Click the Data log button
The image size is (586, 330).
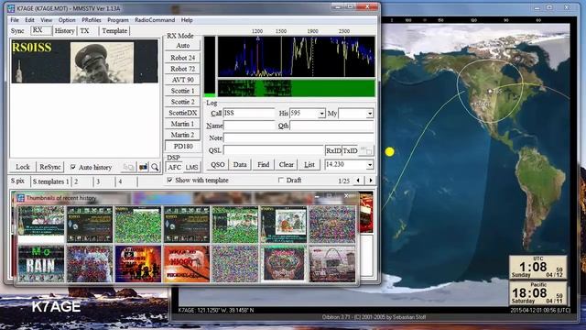point(240,165)
